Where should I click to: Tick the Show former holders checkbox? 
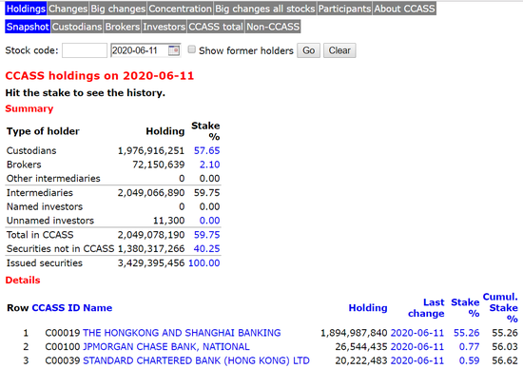191,49
